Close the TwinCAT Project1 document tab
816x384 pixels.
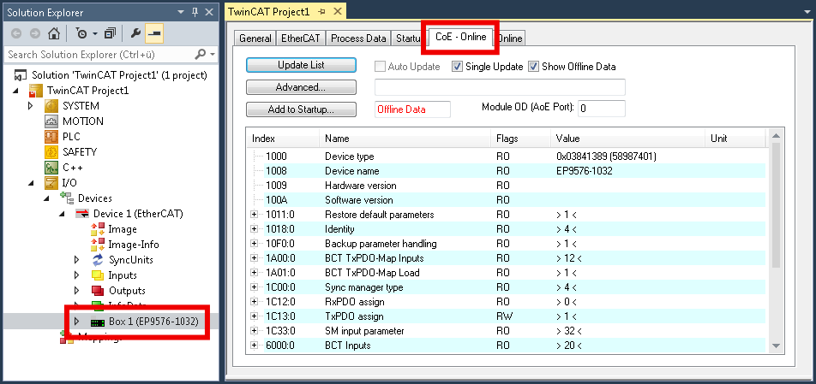(x=336, y=12)
